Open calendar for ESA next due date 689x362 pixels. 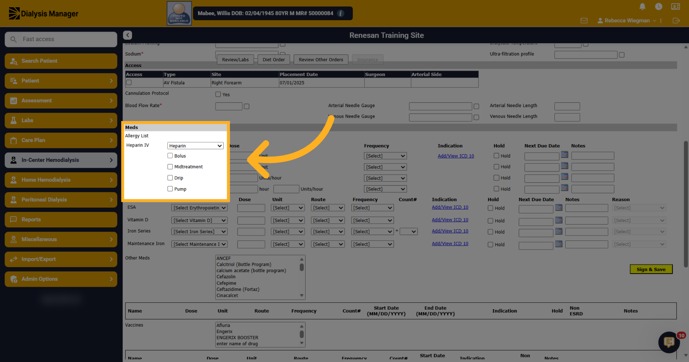(559, 207)
